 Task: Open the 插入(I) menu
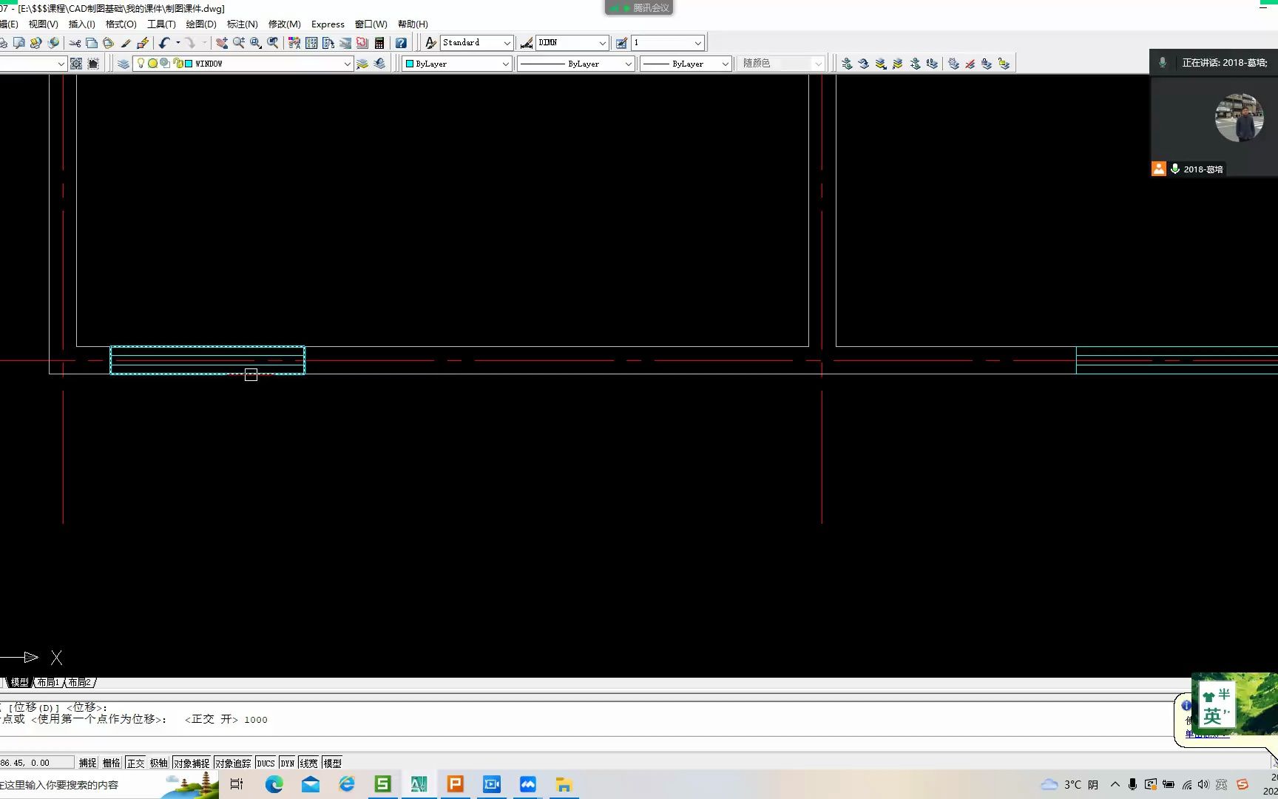[81, 24]
